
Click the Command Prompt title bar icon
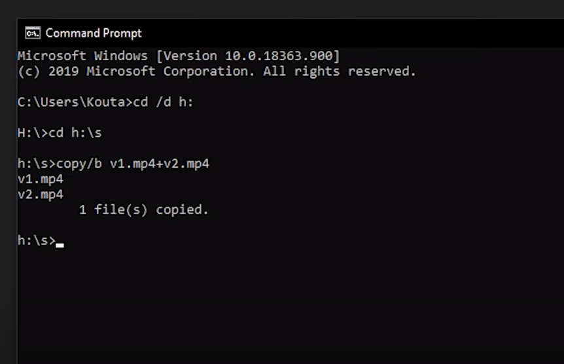(32, 33)
